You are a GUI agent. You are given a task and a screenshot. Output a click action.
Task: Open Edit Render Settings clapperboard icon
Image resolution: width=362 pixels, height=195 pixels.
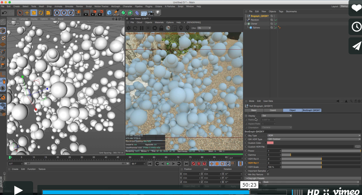point(101,13)
